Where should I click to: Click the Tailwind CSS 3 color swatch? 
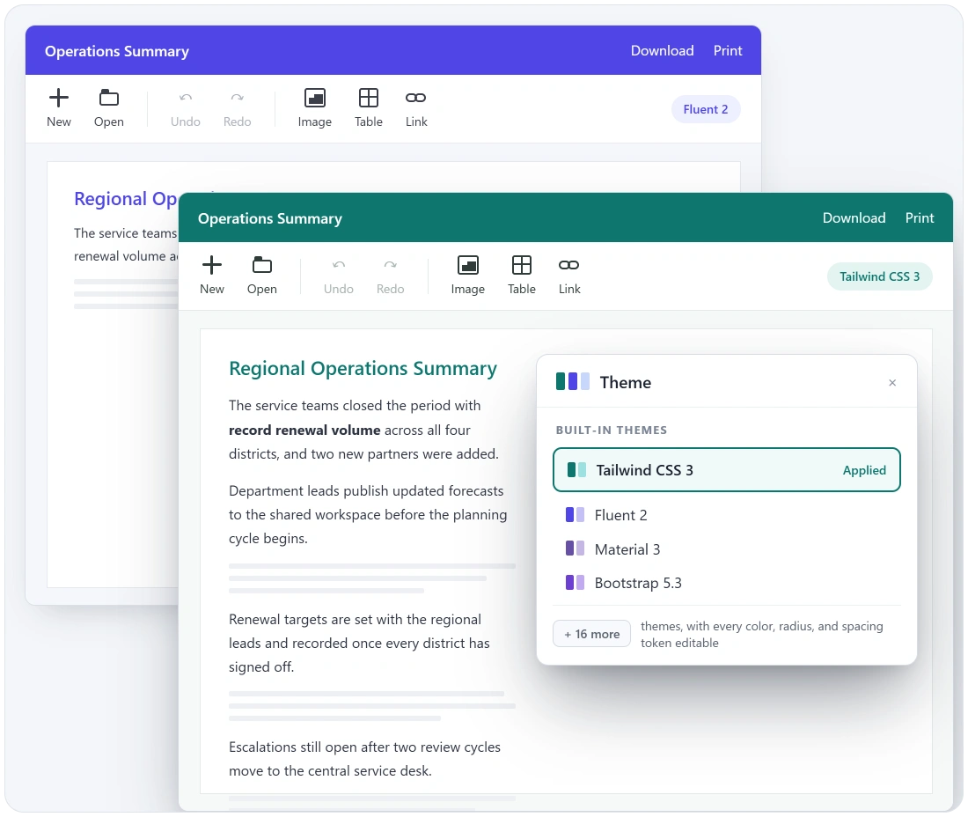click(576, 470)
